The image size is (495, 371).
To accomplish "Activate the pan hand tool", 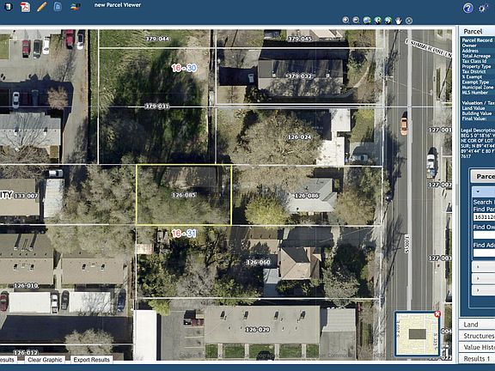I will 399,21.
